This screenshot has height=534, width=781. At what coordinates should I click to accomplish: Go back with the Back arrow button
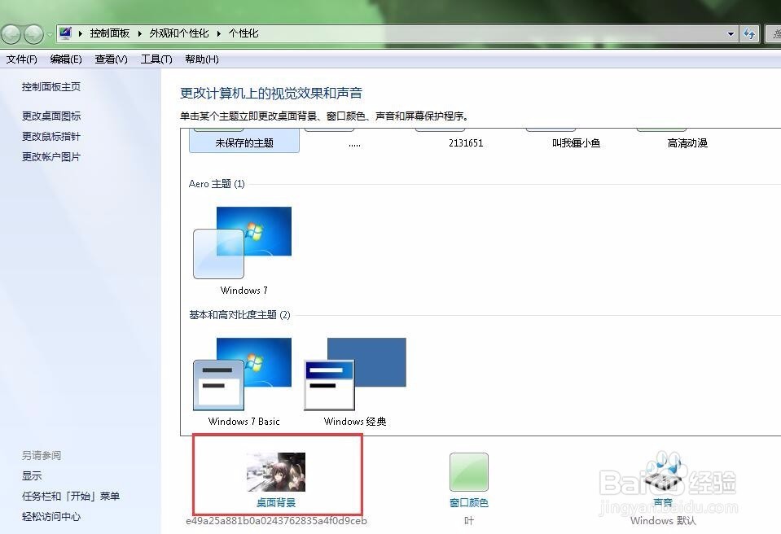[x=11, y=34]
